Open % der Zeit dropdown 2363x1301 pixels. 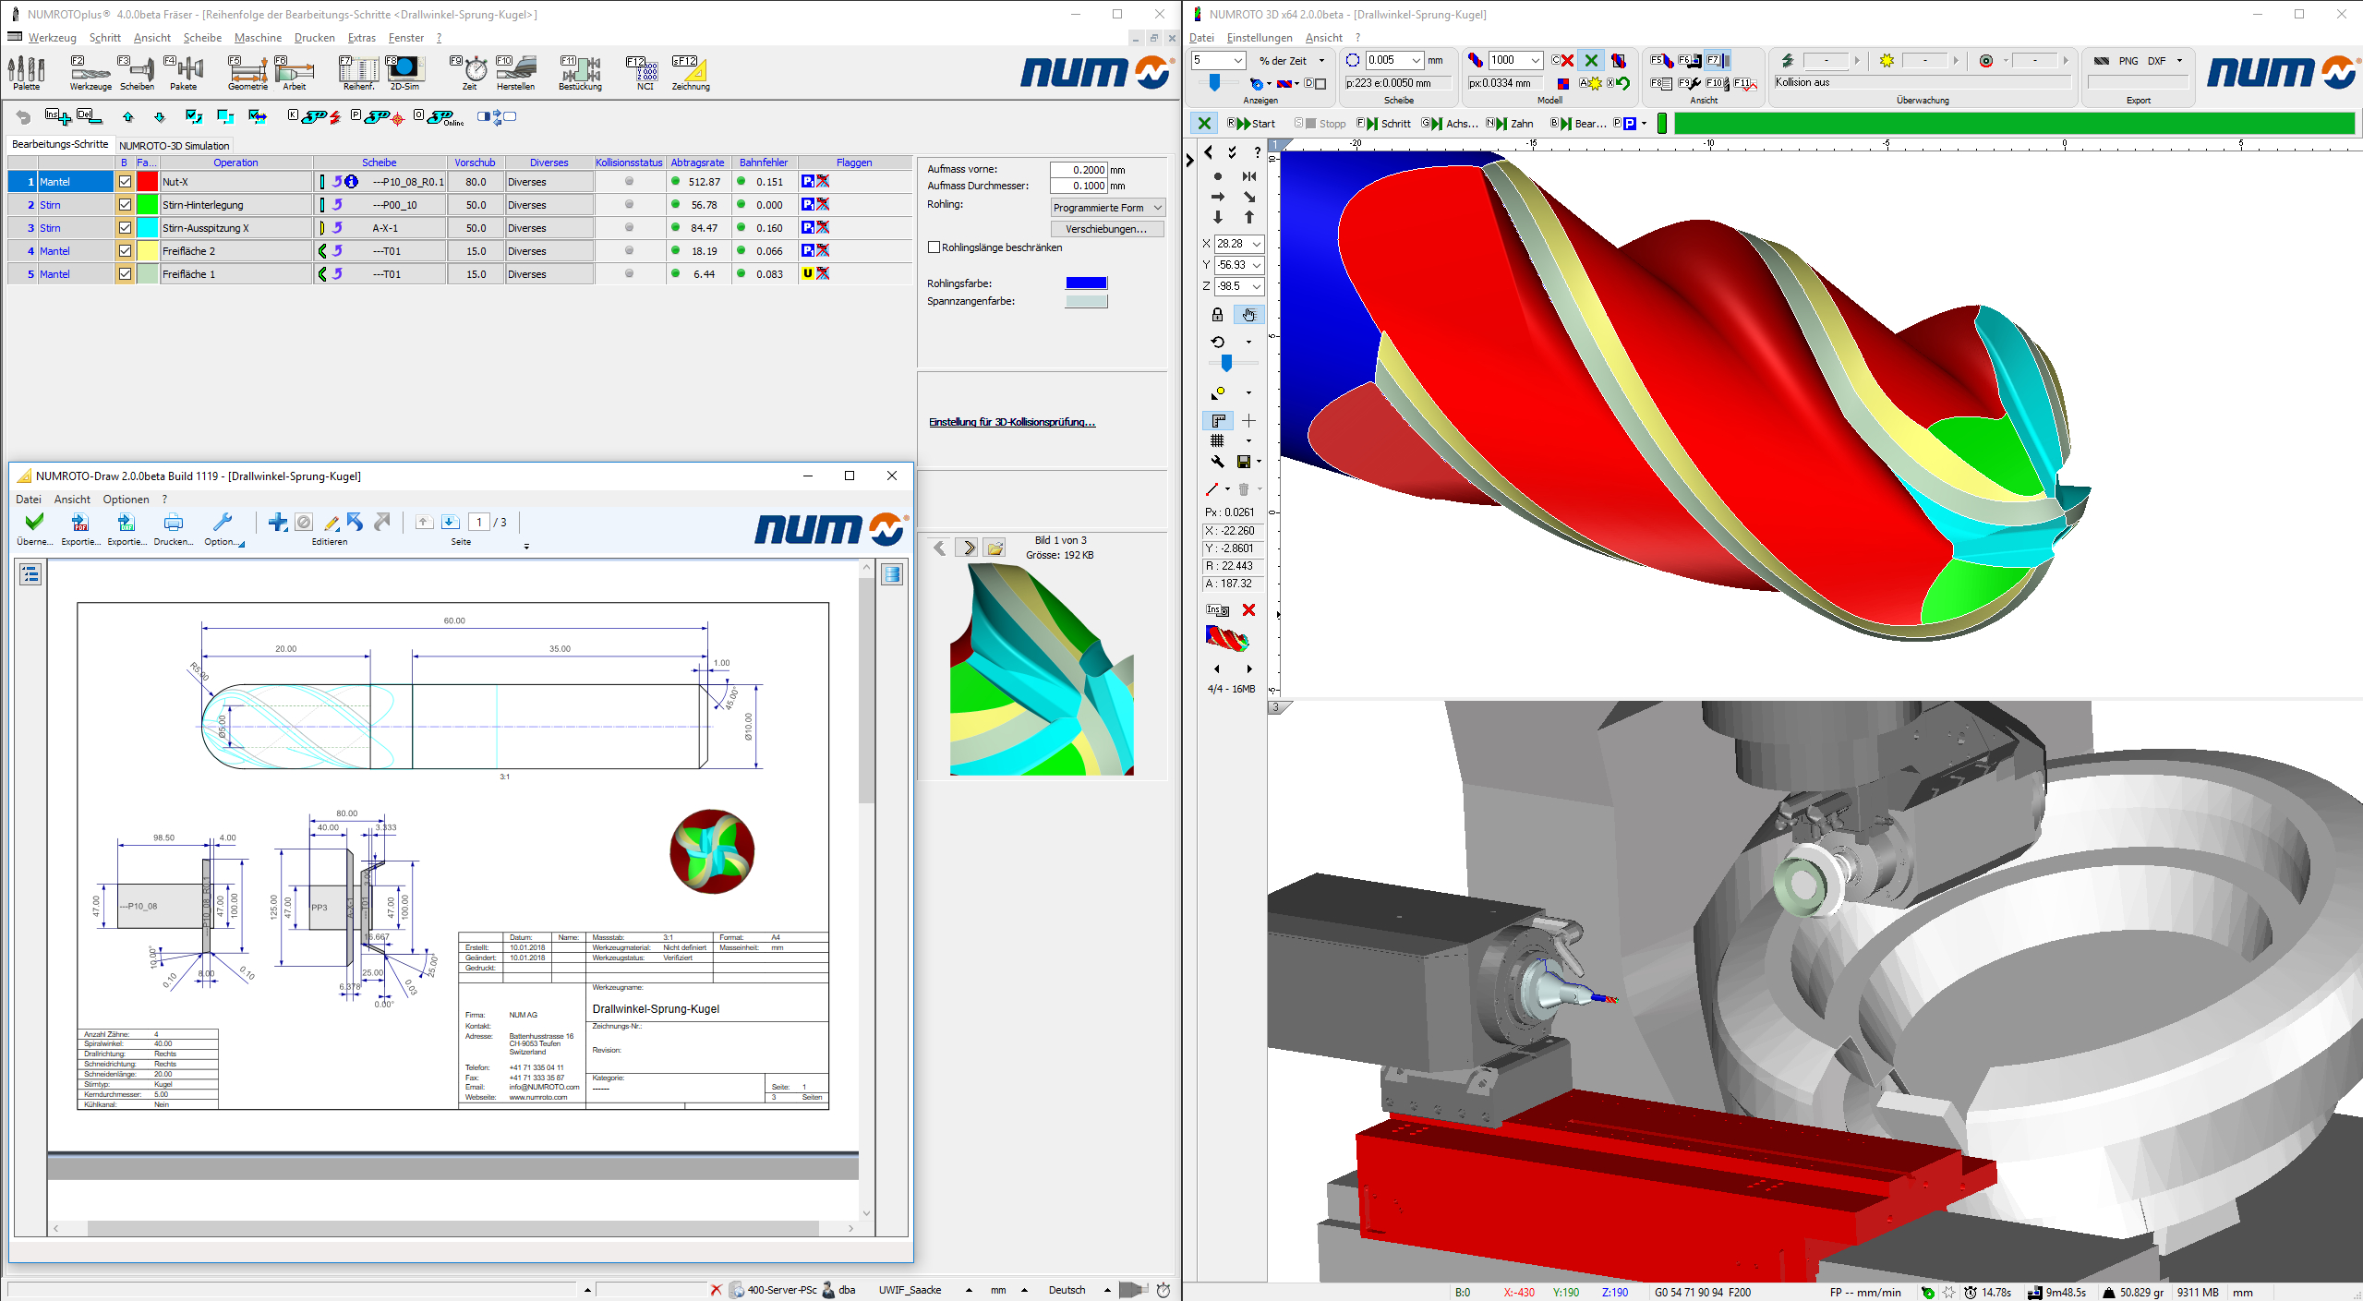click(x=1321, y=61)
